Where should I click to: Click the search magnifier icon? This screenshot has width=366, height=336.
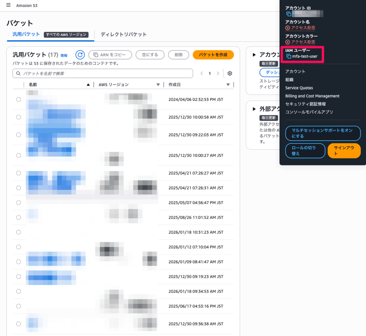(x=18, y=74)
